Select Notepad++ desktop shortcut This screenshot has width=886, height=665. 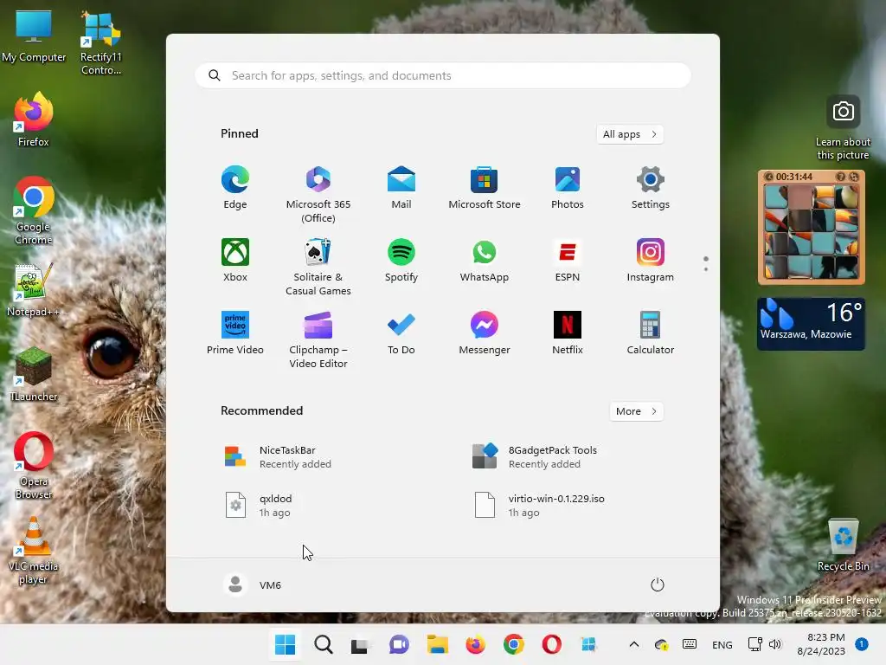pyautogui.click(x=34, y=289)
